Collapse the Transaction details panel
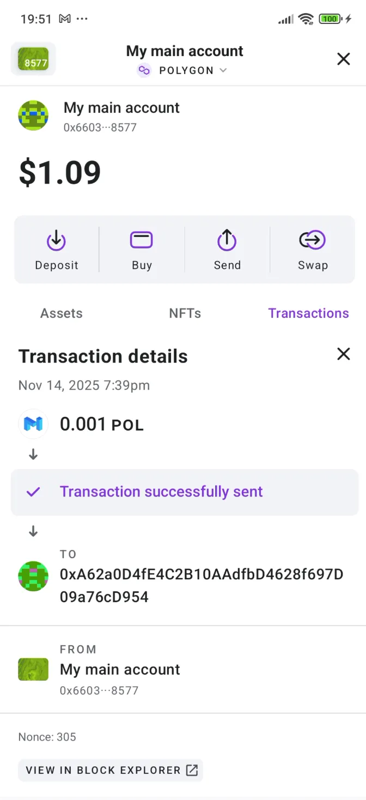 [x=343, y=354]
